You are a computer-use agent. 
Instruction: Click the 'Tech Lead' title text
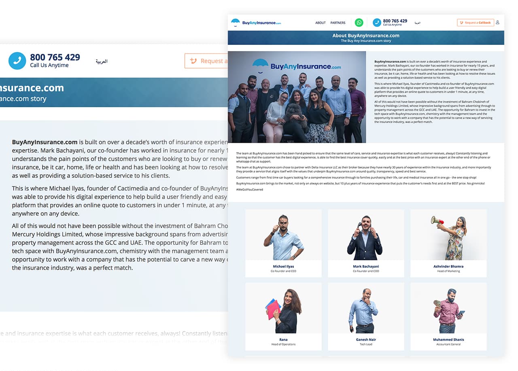[x=366, y=344]
